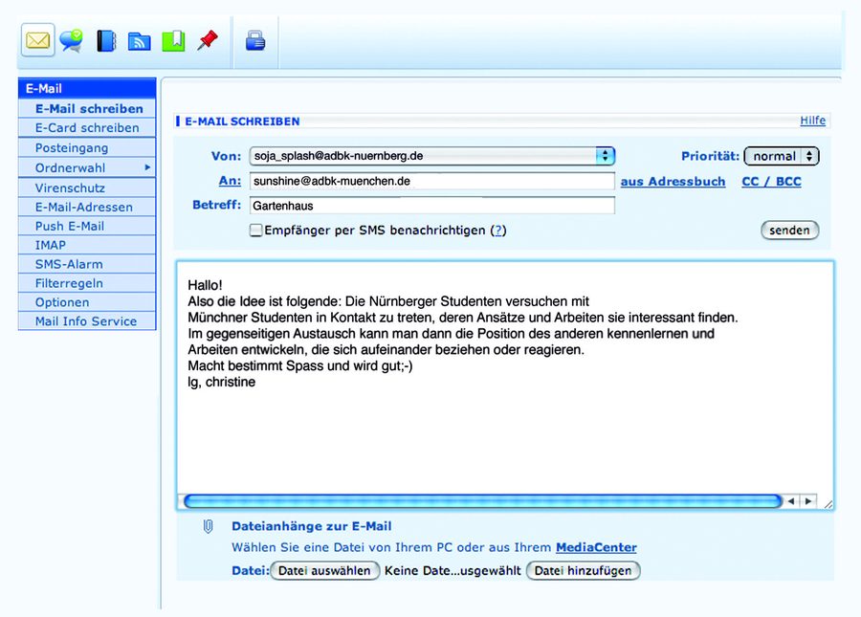The width and height of the screenshot is (861, 617).
Task: Click inside the message body text area
Action: coord(504,379)
